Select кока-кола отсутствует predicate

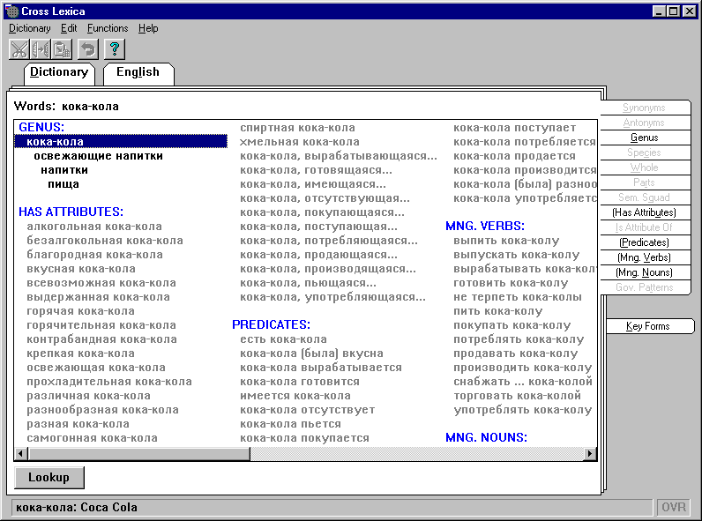308,410
